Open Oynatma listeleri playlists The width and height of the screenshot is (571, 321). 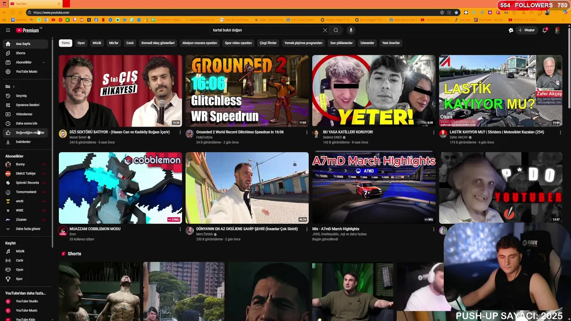pos(26,105)
